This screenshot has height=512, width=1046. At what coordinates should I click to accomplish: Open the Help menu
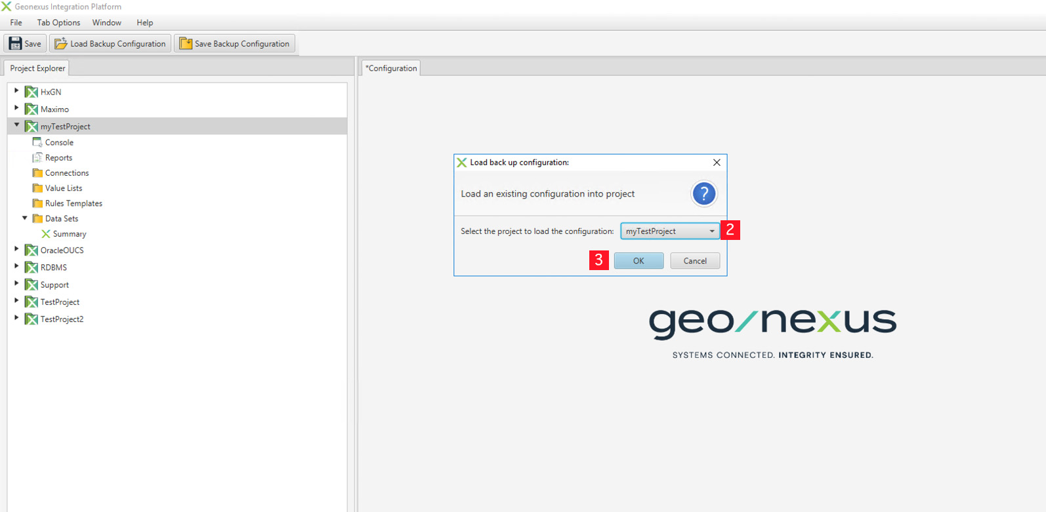click(x=144, y=22)
